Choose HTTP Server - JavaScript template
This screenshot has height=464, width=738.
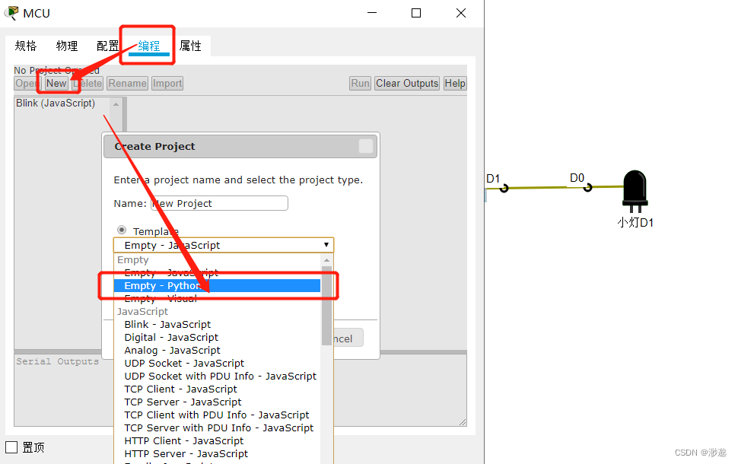click(x=217, y=453)
